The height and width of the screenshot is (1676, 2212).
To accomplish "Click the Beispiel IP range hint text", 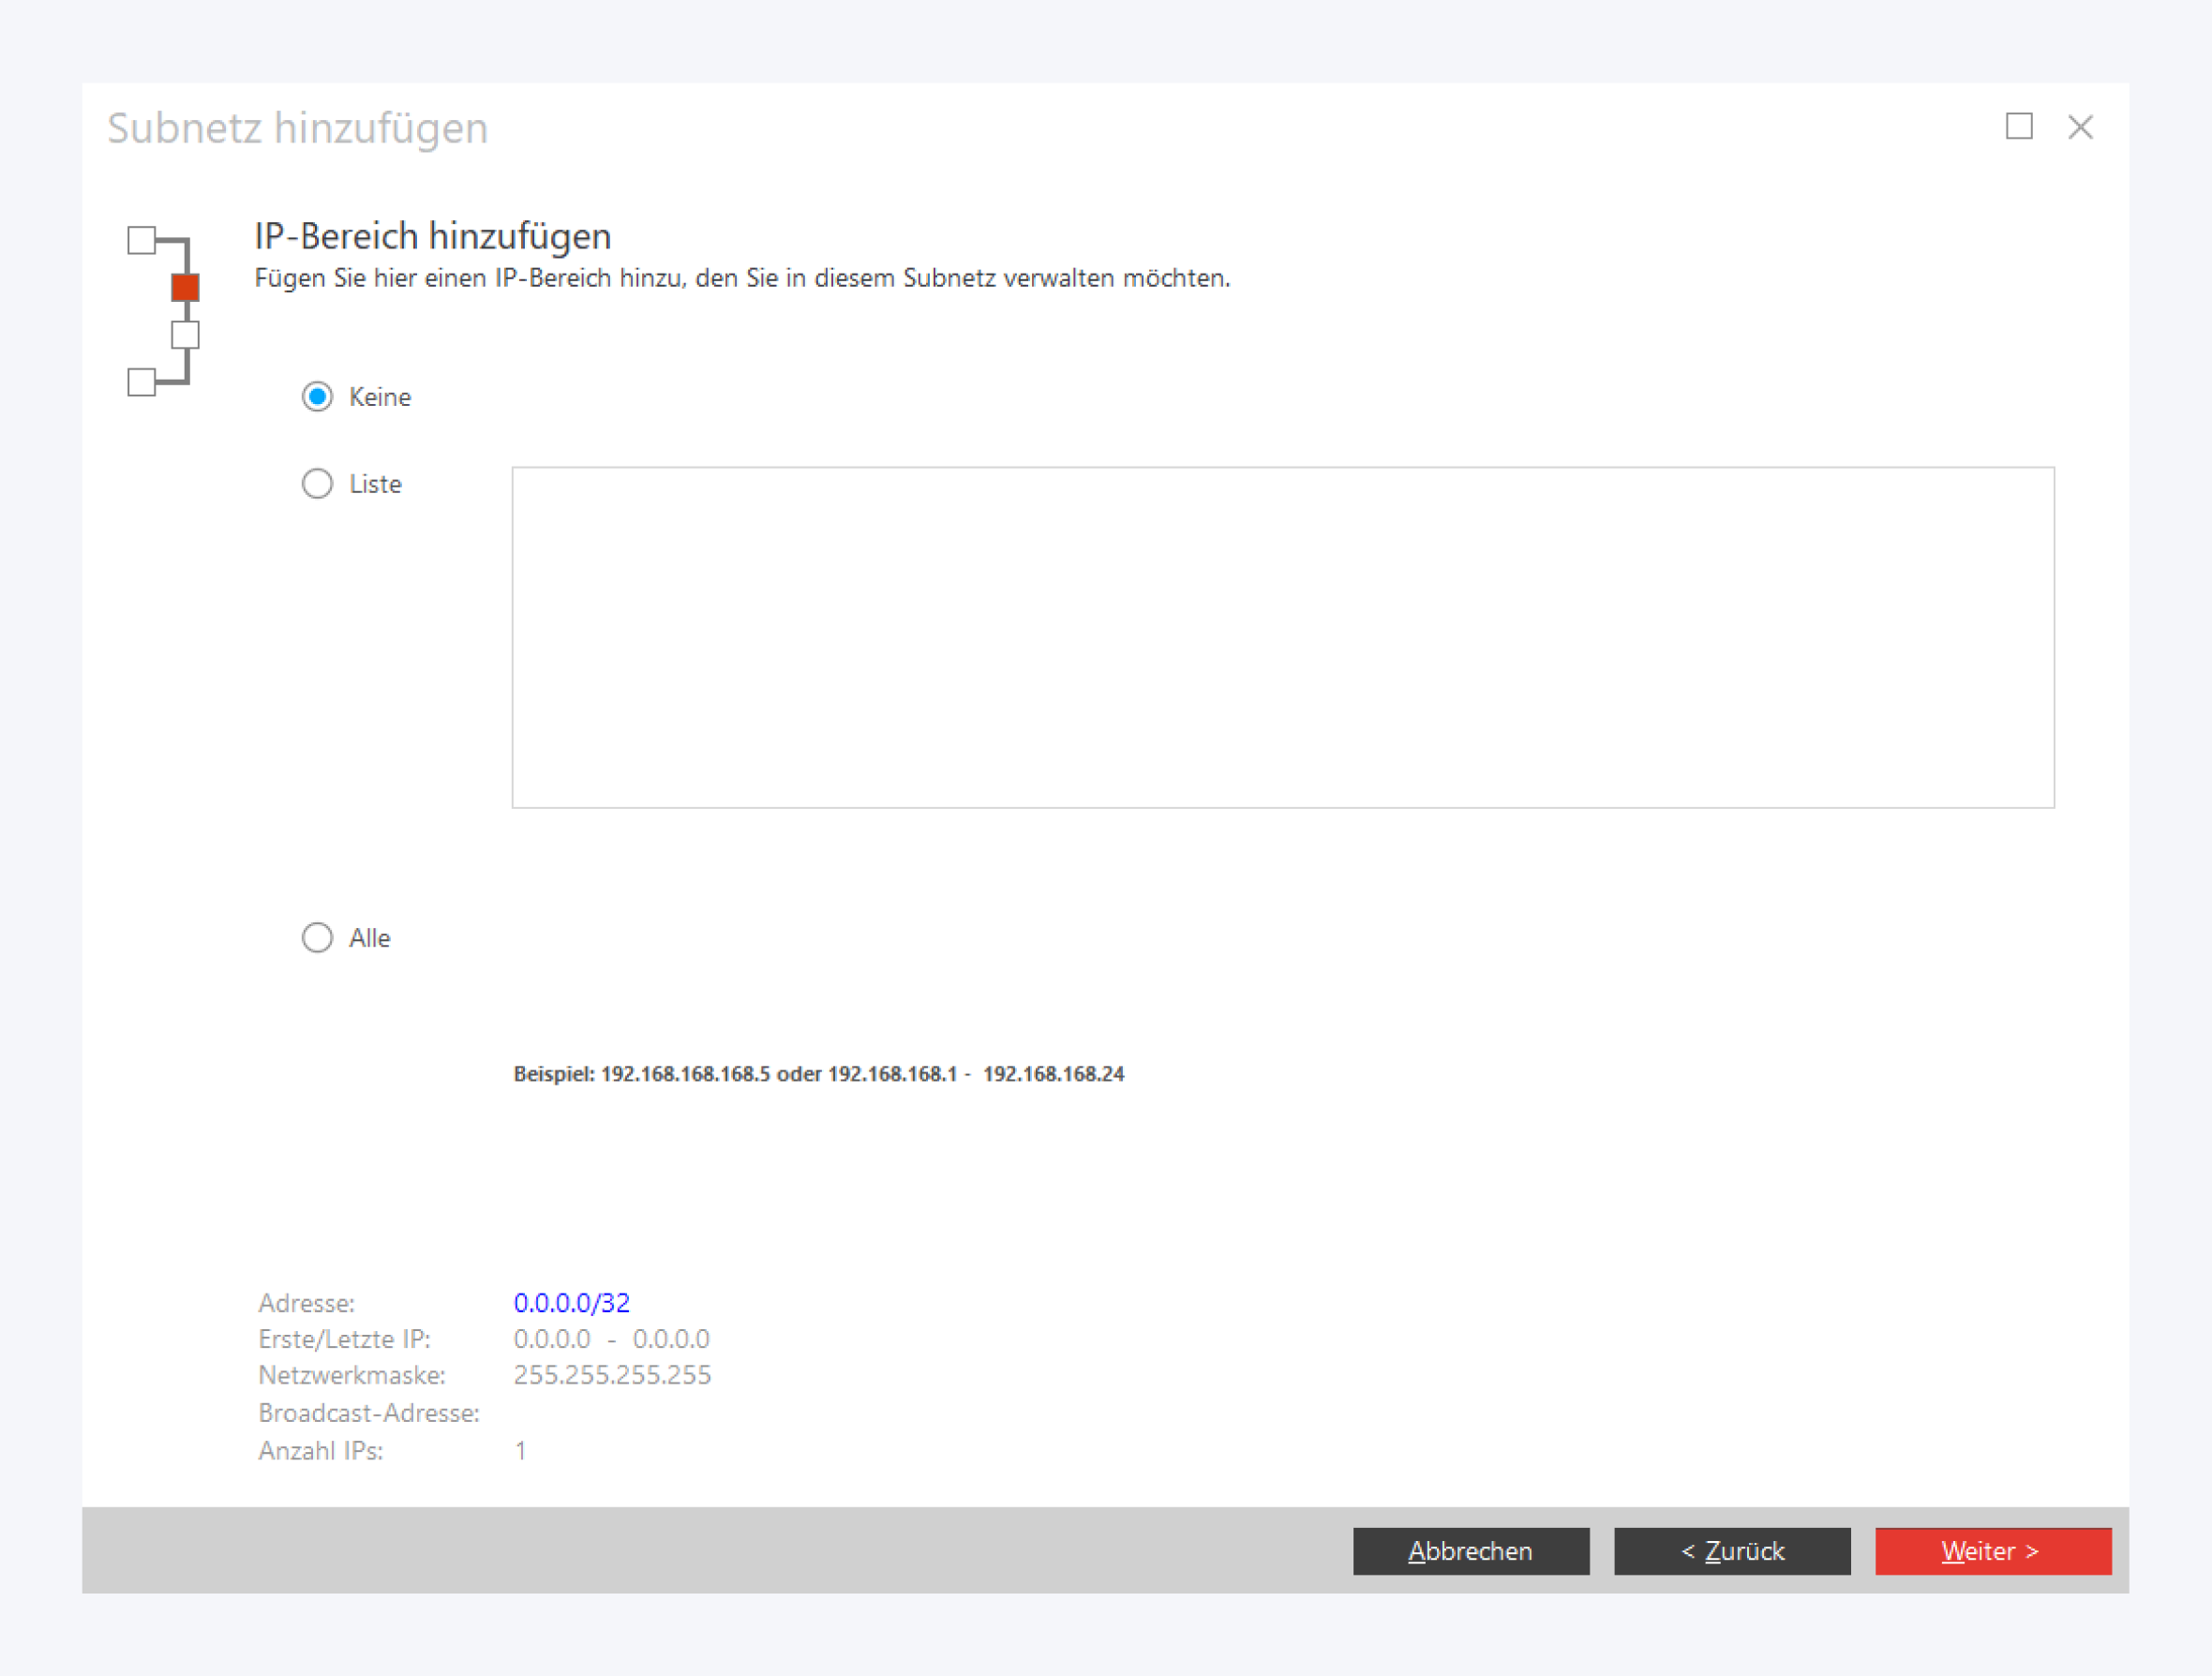I will pyautogui.click(x=818, y=1074).
